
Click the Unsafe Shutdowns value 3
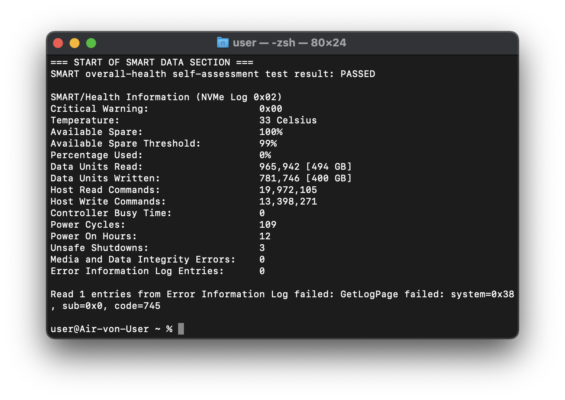click(262, 248)
